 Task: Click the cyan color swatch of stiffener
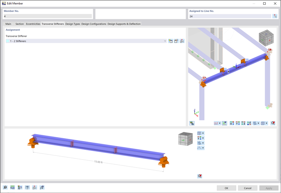pyautogui.click(x=7, y=41)
